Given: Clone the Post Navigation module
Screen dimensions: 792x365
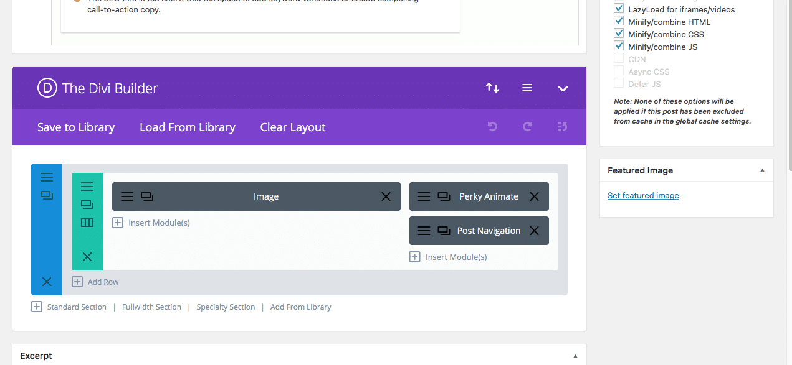Looking at the screenshot, I should pos(444,231).
